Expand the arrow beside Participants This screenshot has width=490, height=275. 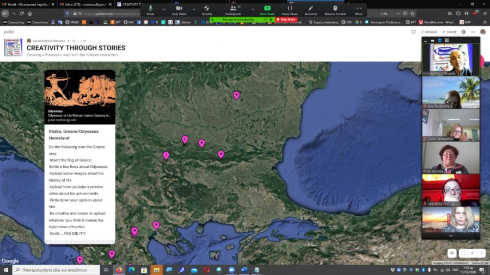point(253,9)
